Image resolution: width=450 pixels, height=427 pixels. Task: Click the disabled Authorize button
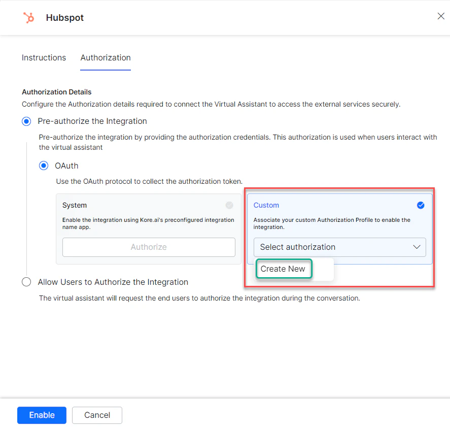(149, 247)
